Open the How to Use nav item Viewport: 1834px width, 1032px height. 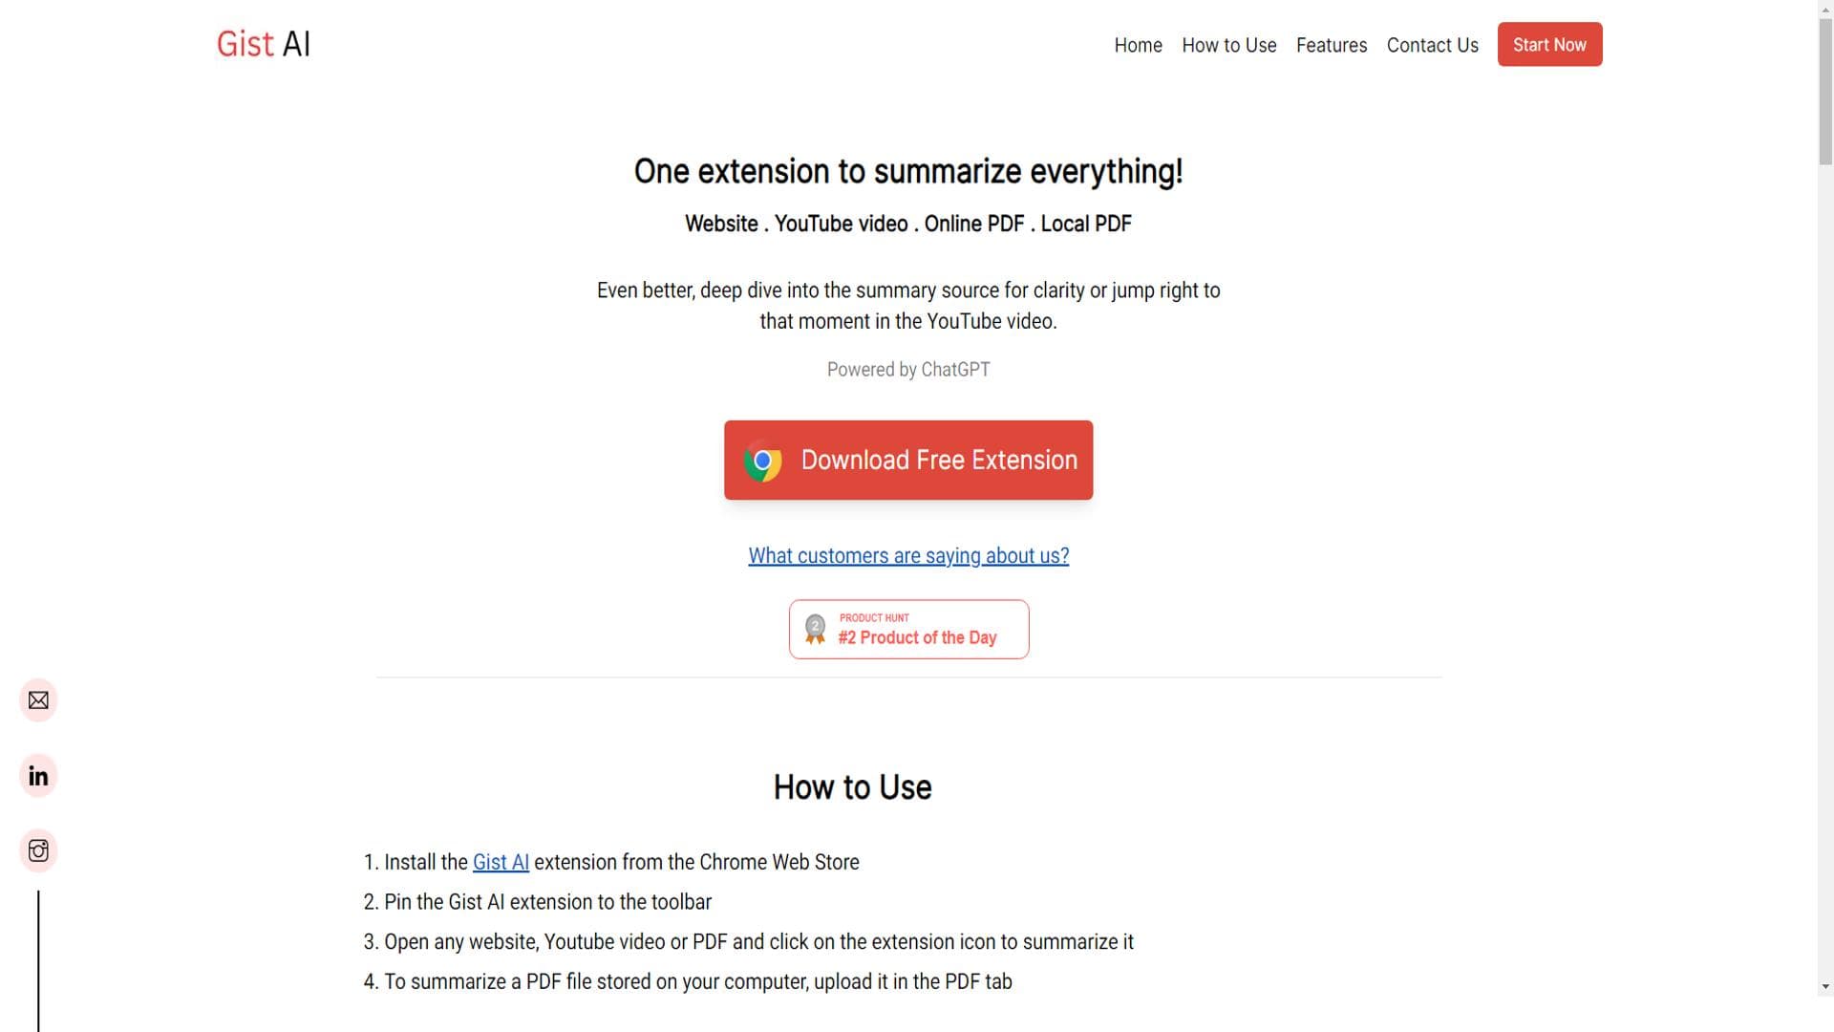coord(1228,45)
